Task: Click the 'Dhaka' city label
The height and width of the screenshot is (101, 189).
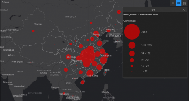Action: coord(44,73)
